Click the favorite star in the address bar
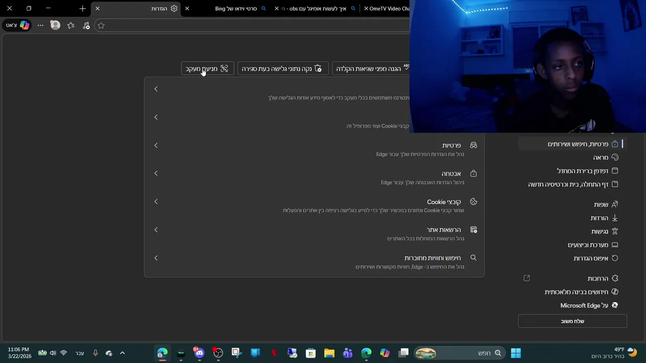The width and height of the screenshot is (646, 363). (101, 25)
